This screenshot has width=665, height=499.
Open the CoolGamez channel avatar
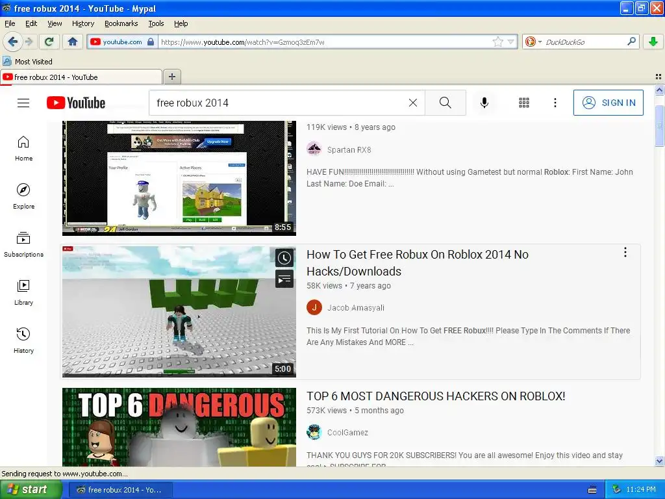tap(314, 432)
